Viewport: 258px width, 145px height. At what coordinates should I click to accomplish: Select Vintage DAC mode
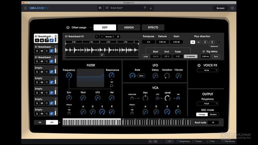(x=202, y=114)
